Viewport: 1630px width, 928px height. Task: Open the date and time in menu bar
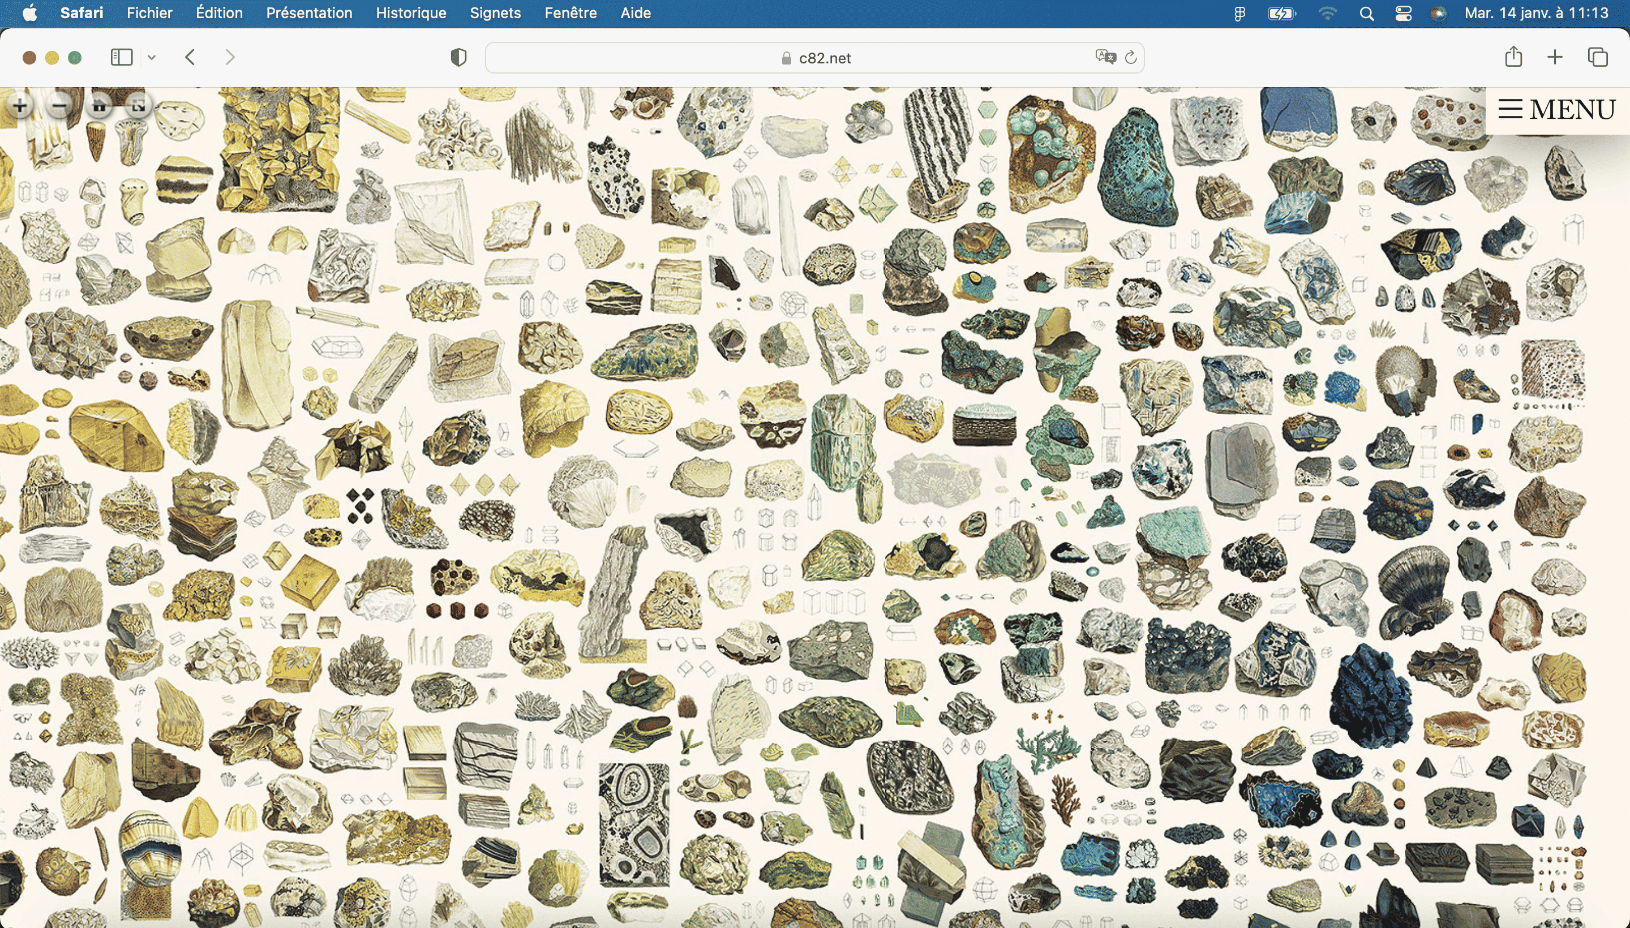1536,13
